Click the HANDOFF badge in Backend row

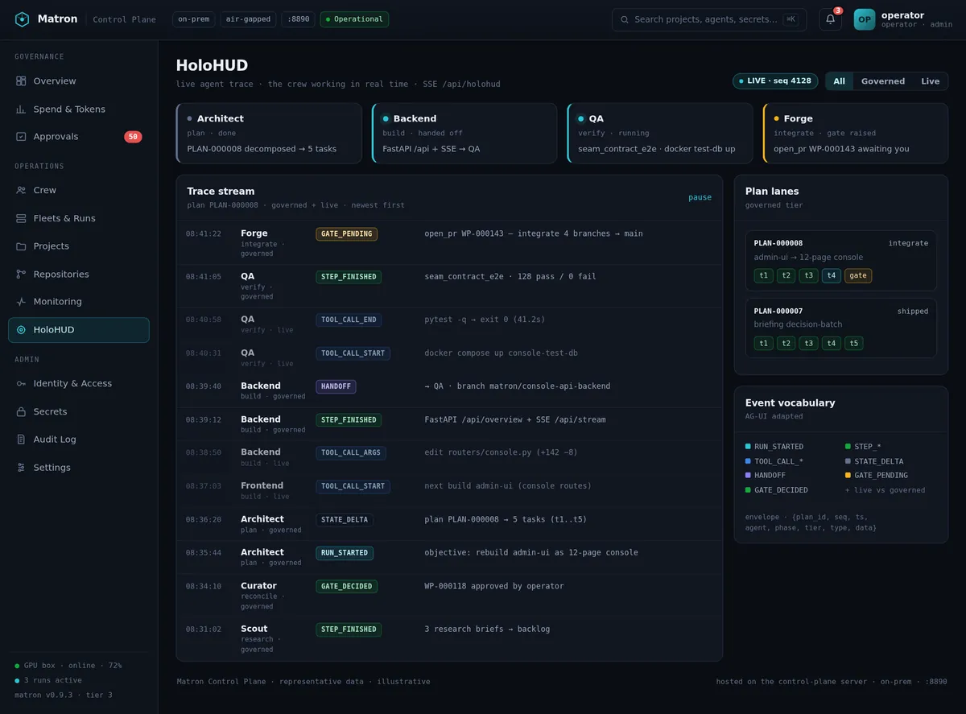click(x=336, y=386)
